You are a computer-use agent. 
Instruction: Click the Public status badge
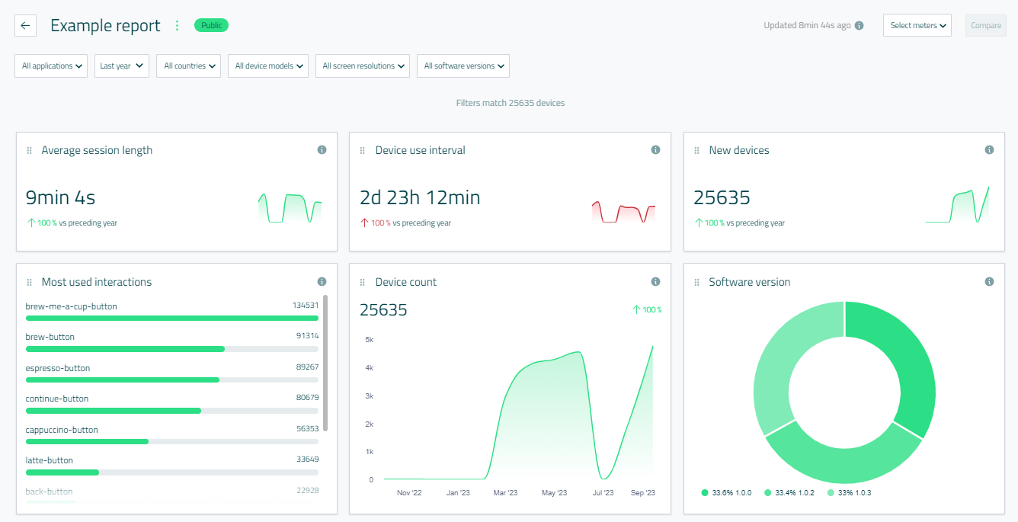pos(211,25)
